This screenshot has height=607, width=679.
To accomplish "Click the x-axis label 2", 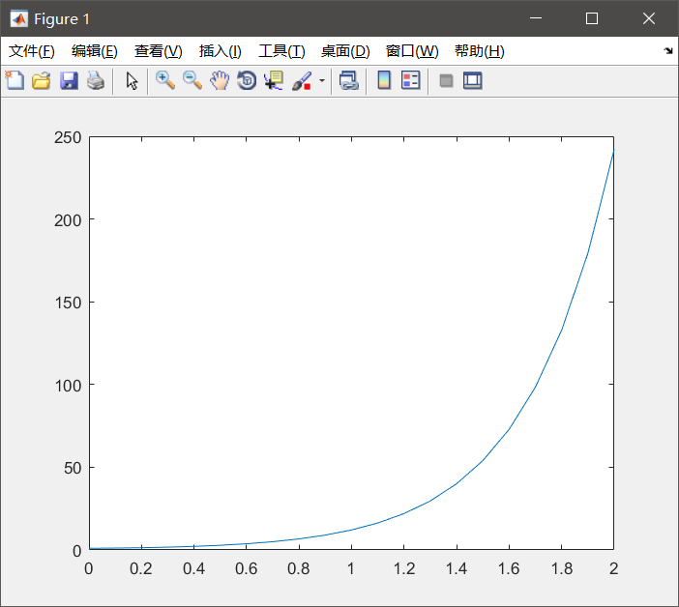I will coord(613,568).
